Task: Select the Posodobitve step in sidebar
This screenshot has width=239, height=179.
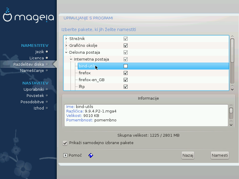Action: (32, 102)
